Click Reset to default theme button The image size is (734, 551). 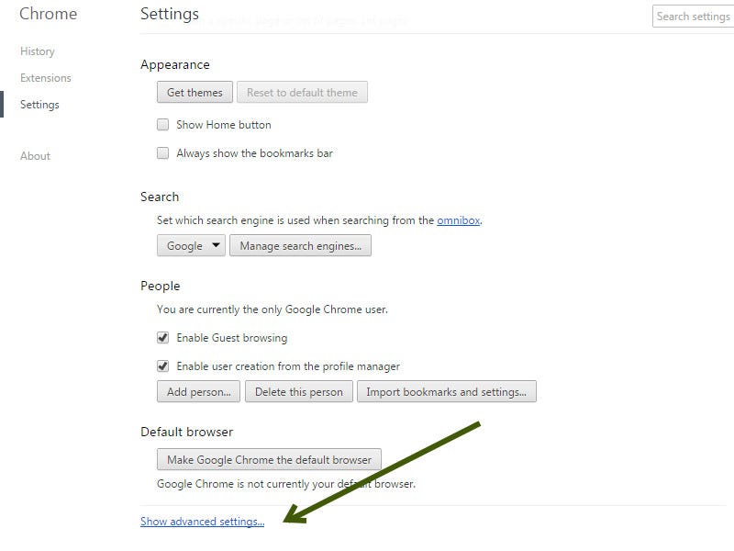click(x=302, y=93)
